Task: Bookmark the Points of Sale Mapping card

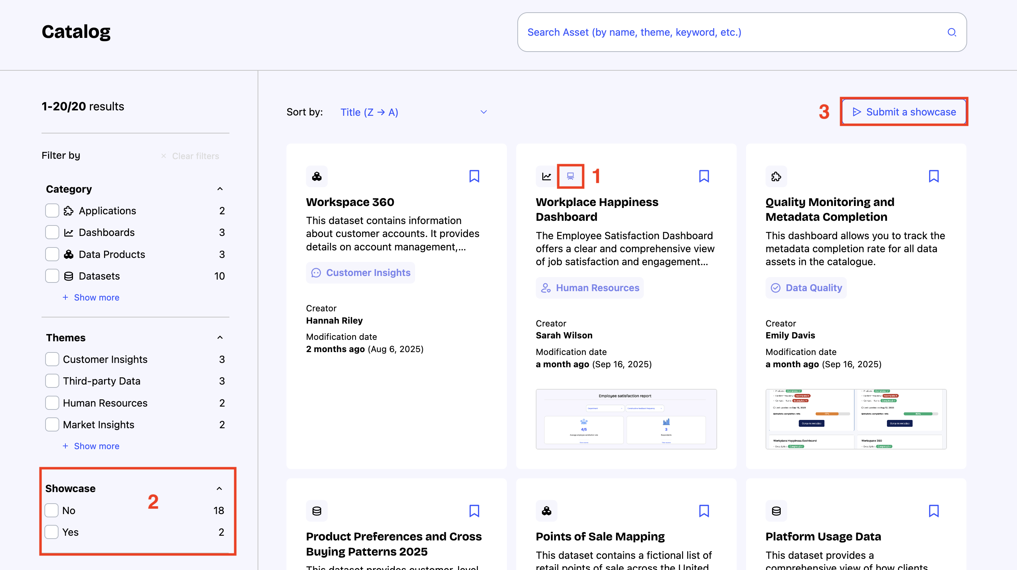Action: pos(703,511)
